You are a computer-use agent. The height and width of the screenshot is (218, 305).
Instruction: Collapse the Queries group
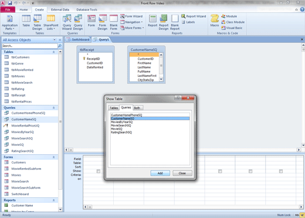[53, 108]
